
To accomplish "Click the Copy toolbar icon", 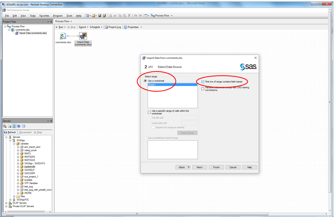I will point(120,16).
